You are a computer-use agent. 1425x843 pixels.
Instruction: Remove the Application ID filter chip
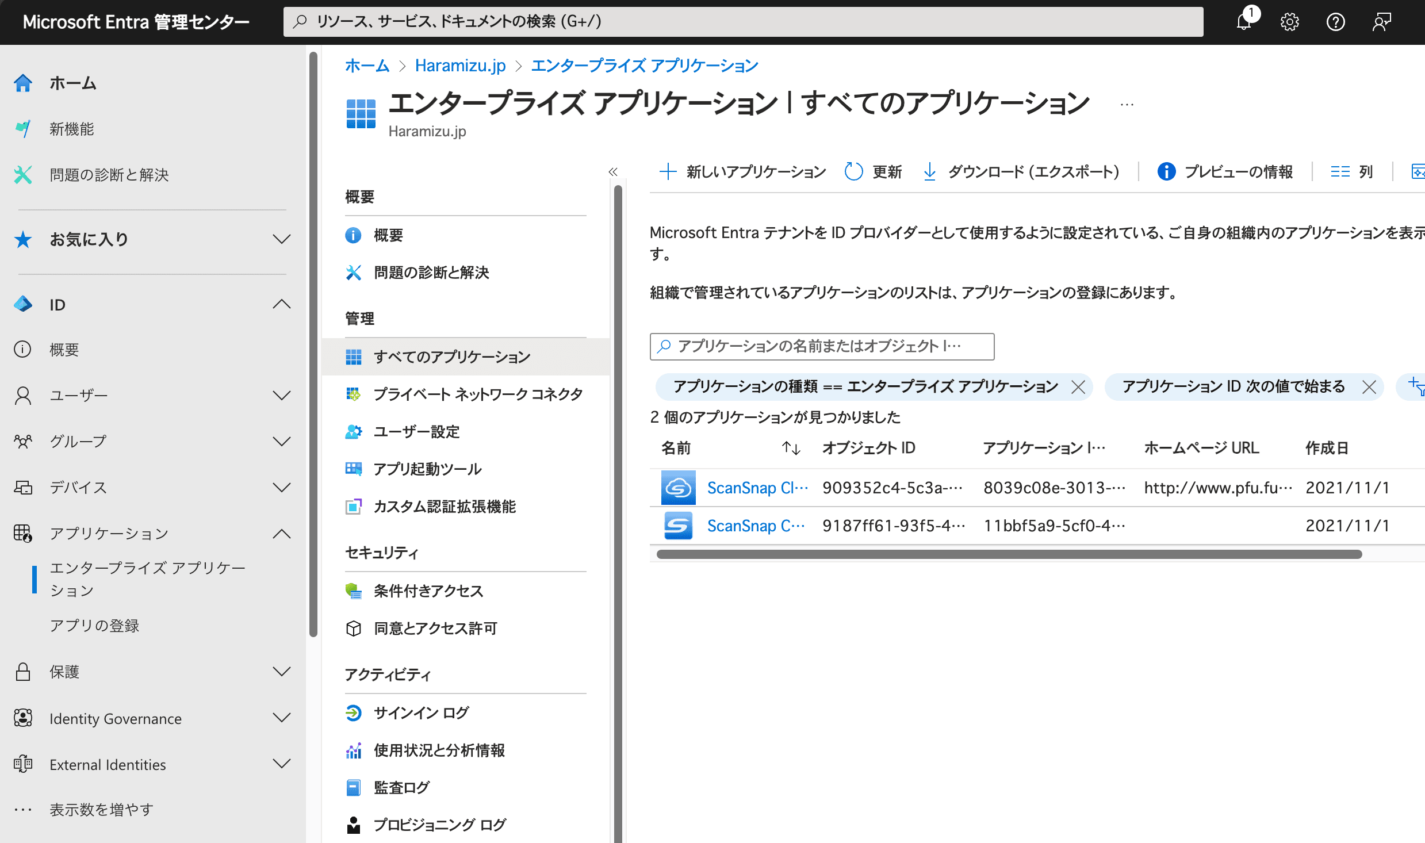(1369, 387)
